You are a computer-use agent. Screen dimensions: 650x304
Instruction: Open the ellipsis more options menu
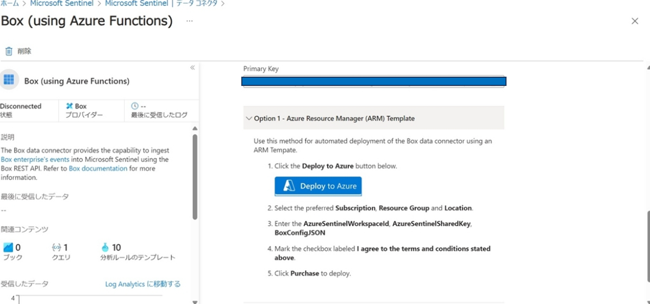click(190, 21)
